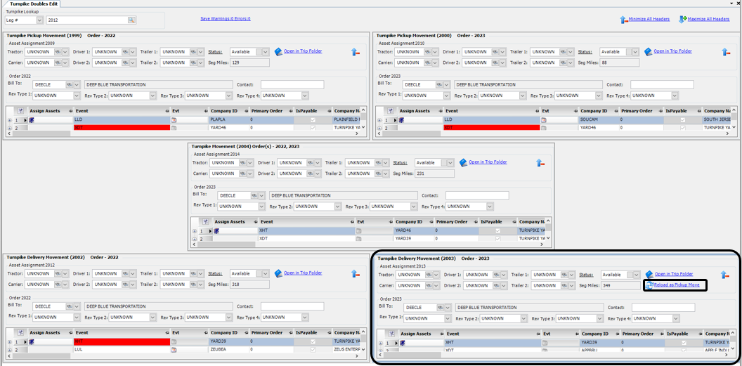The width and height of the screenshot is (742, 366).
Task: Click the Reload as Pickup Move link
Action: [676, 285]
